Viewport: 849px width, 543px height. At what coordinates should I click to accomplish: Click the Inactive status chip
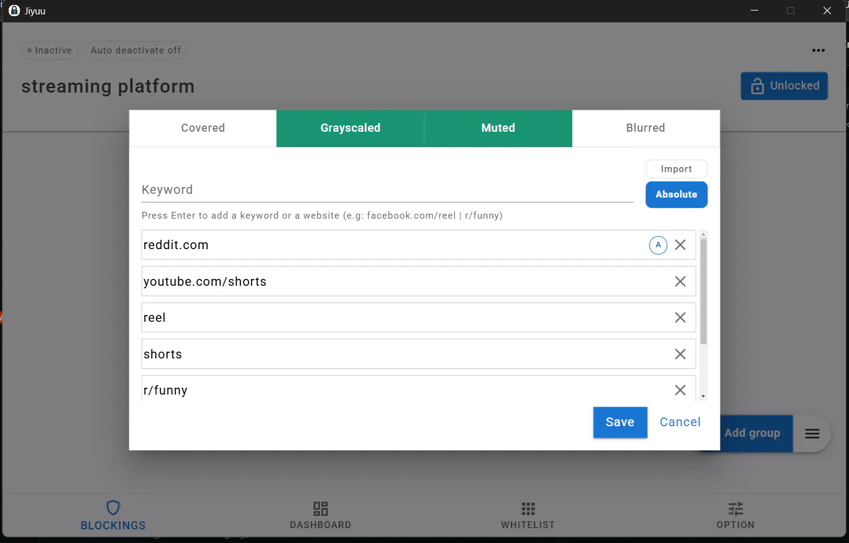pyautogui.click(x=50, y=50)
